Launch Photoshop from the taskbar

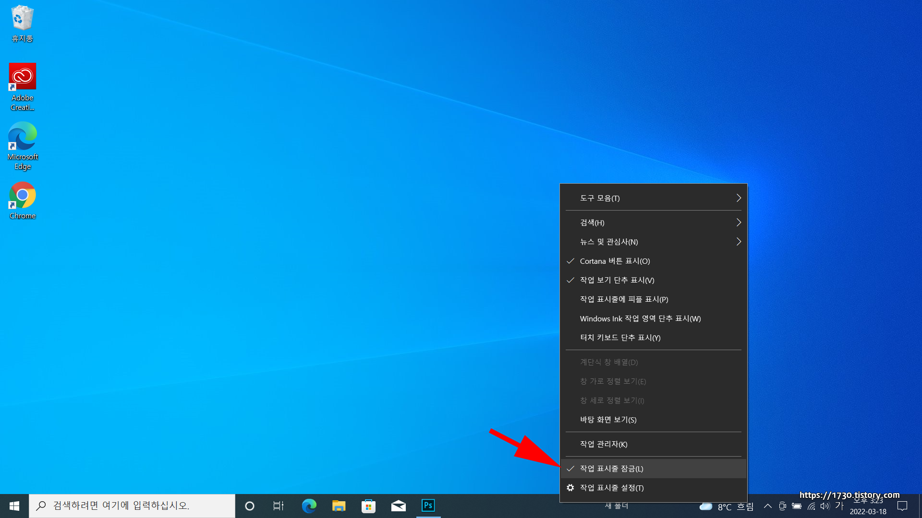pos(428,506)
